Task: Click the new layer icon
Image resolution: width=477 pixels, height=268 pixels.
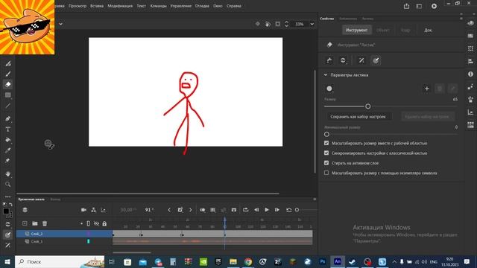Action: click(25, 223)
